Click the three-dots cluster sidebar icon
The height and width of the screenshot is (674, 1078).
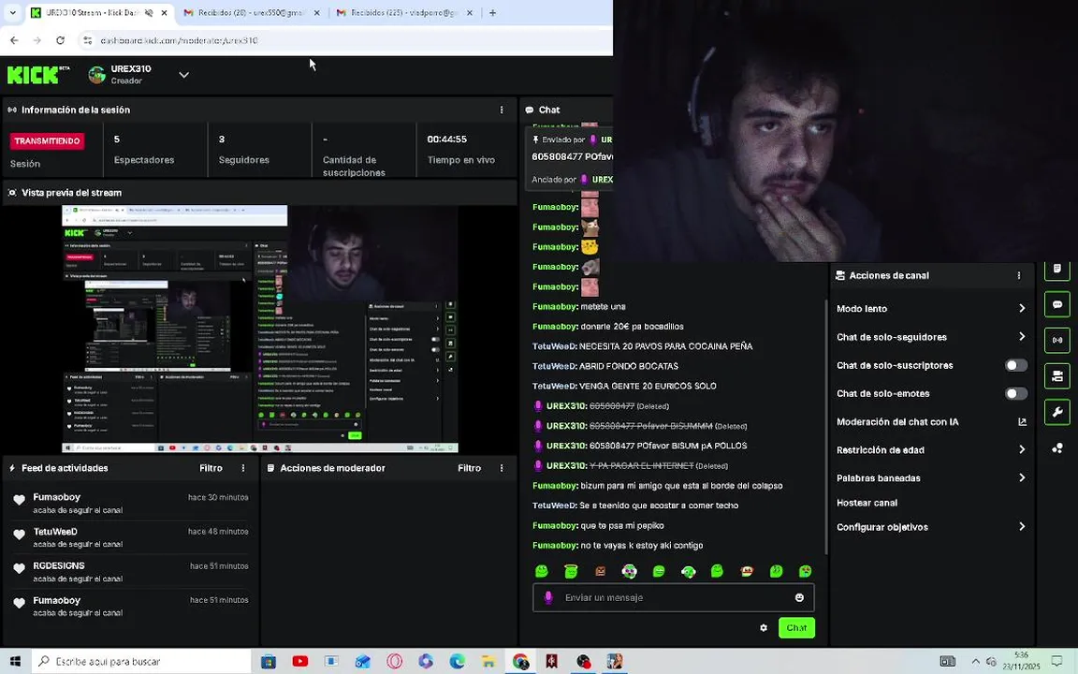click(x=1056, y=448)
